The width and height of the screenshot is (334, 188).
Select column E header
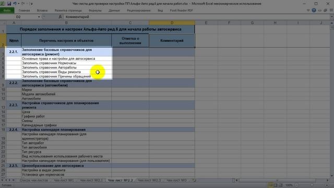[206, 23]
